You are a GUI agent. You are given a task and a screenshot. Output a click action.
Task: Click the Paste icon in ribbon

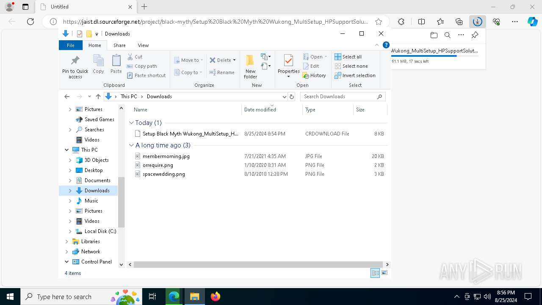tap(116, 61)
